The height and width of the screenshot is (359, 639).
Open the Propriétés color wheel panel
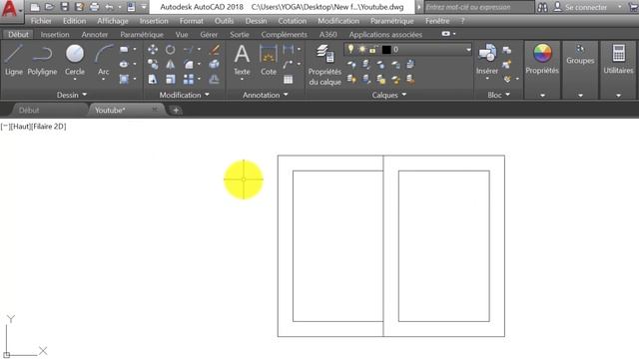tap(542, 59)
